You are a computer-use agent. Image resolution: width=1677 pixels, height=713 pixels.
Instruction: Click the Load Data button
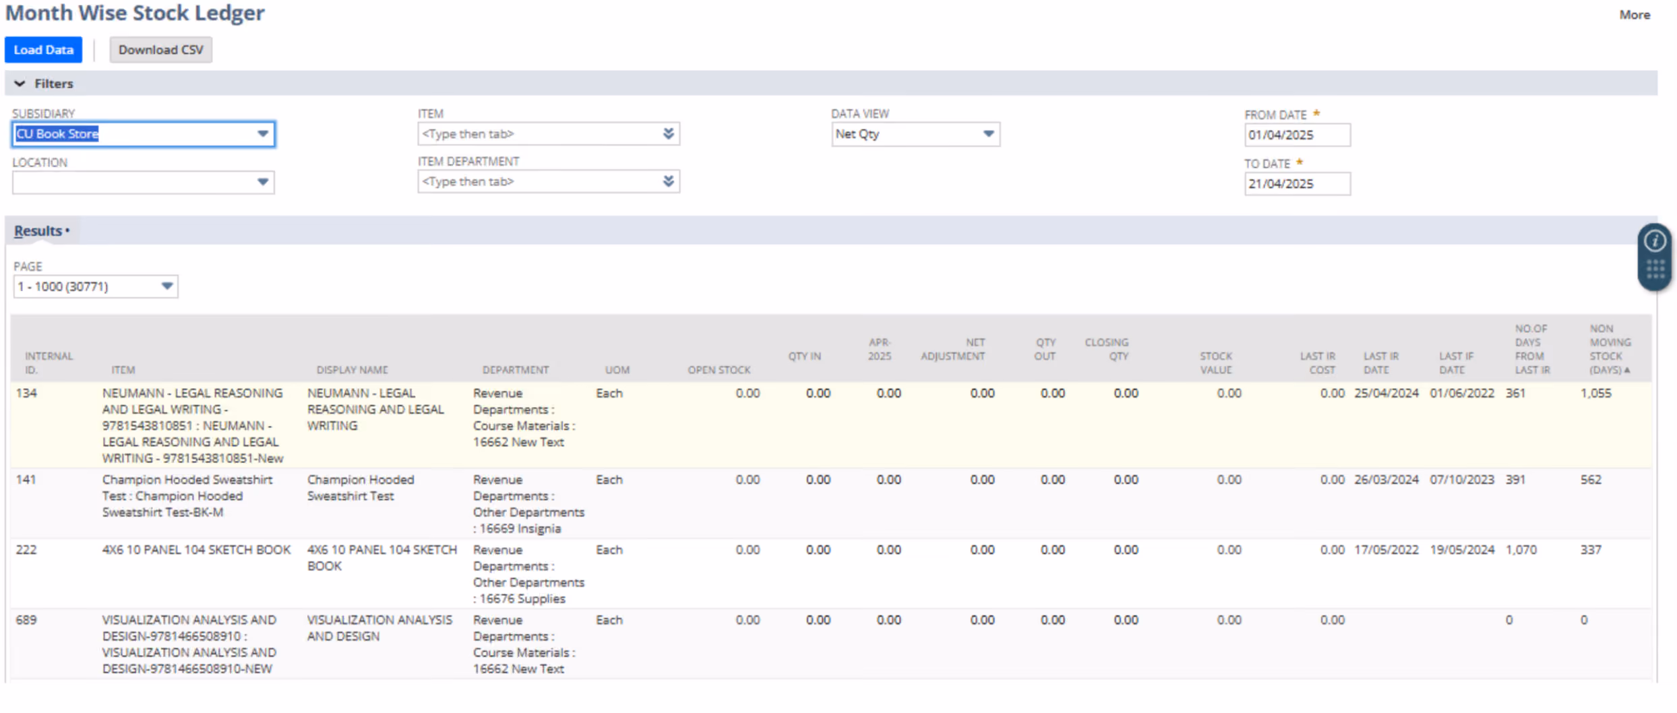tap(43, 50)
